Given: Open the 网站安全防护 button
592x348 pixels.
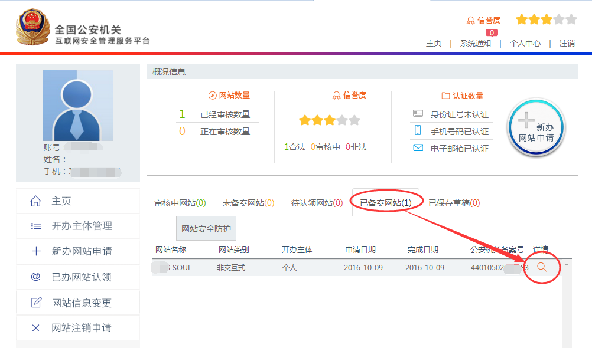Looking at the screenshot, I should tap(206, 228).
